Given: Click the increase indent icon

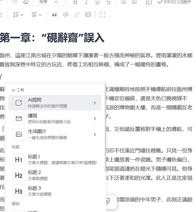Looking at the screenshot, I should tap(134, 2).
